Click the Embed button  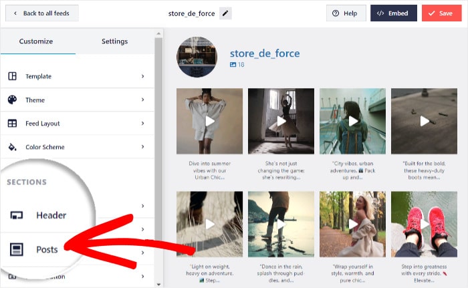pos(394,13)
